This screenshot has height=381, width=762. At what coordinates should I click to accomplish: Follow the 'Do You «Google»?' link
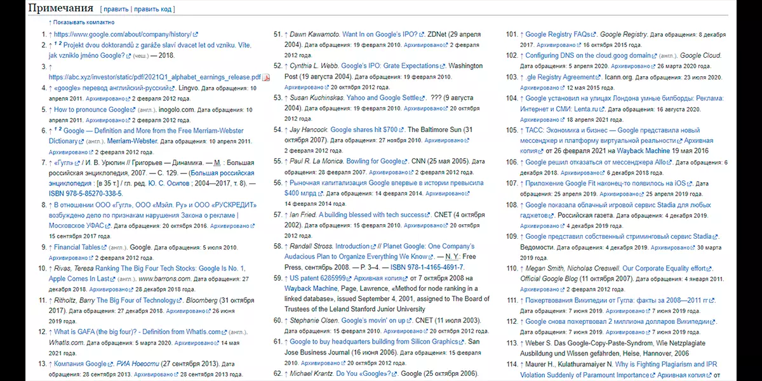point(365,373)
